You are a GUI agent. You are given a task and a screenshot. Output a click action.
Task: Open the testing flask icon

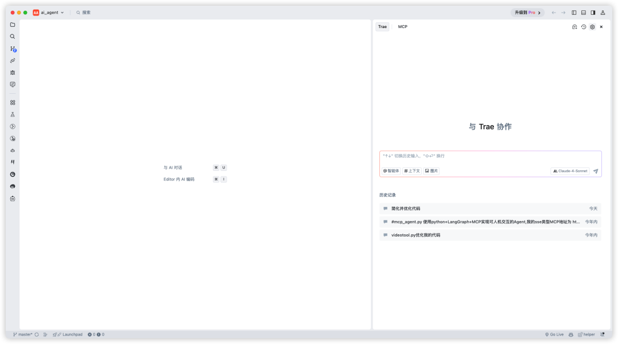click(13, 114)
